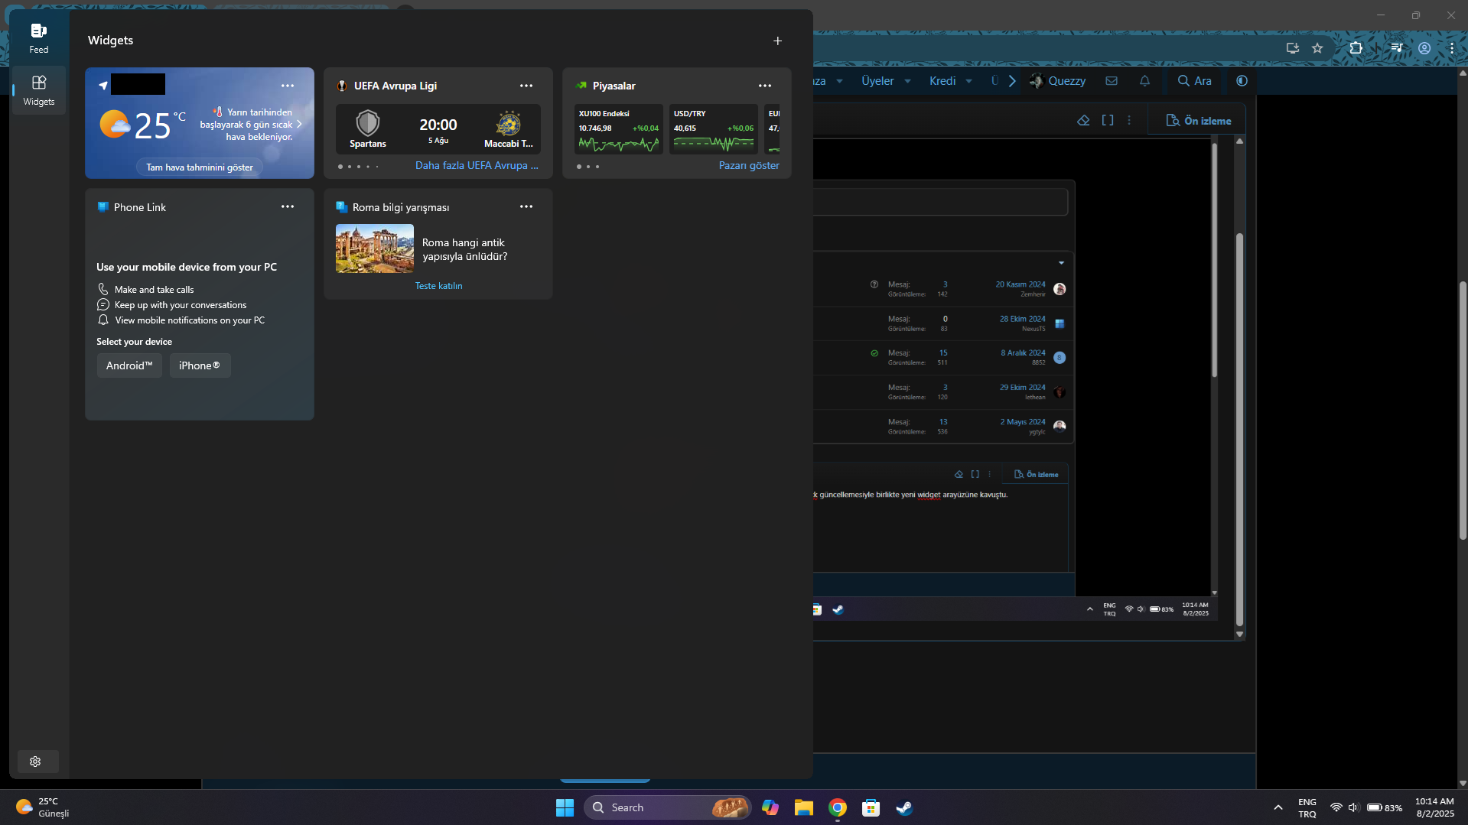Expand the embedded forum list dropdown arrow

tap(1061, 263)
